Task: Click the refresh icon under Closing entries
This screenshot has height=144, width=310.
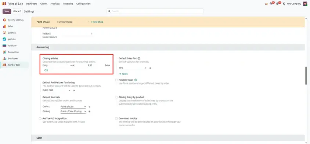Action: pyautogui.click(x=46, y=70)
